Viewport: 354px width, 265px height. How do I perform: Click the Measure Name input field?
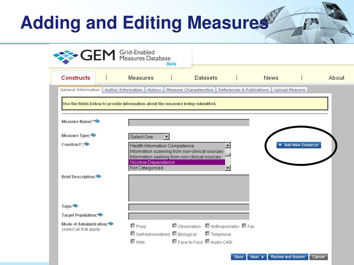[x=189, y=122]
